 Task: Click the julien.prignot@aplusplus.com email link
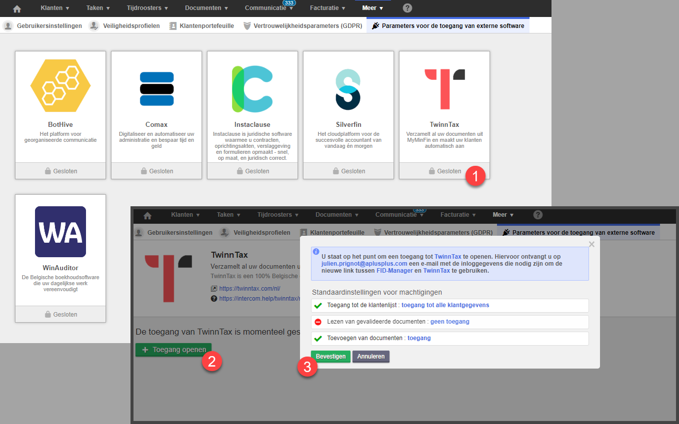tap(364, 263)
